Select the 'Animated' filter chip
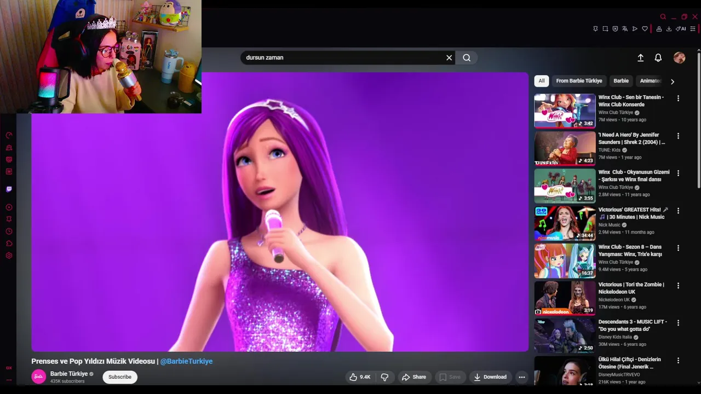The width and height of the screenshot is (701, 394). (x=650, y=81)
